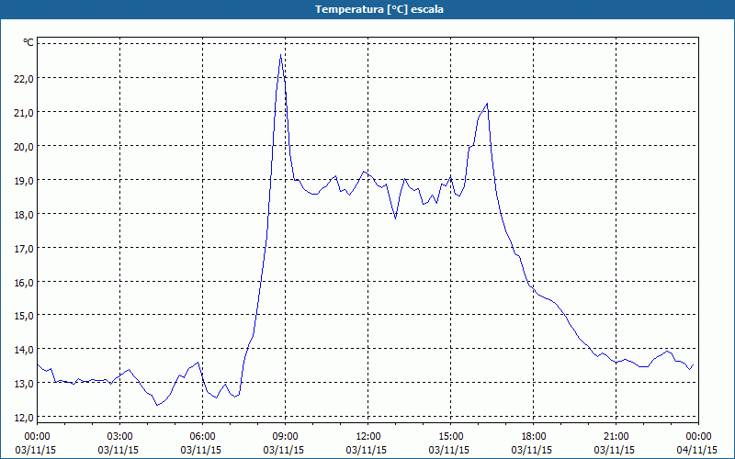
Task: Click the 18,0 y-axis label
Action: (x=24, y=215)
